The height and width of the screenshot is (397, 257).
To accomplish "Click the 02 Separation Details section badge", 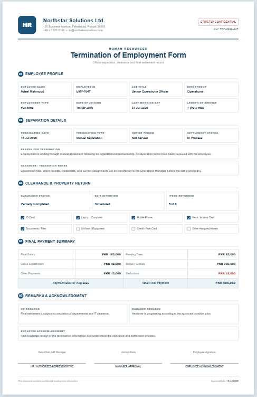I will pos(21,121).
